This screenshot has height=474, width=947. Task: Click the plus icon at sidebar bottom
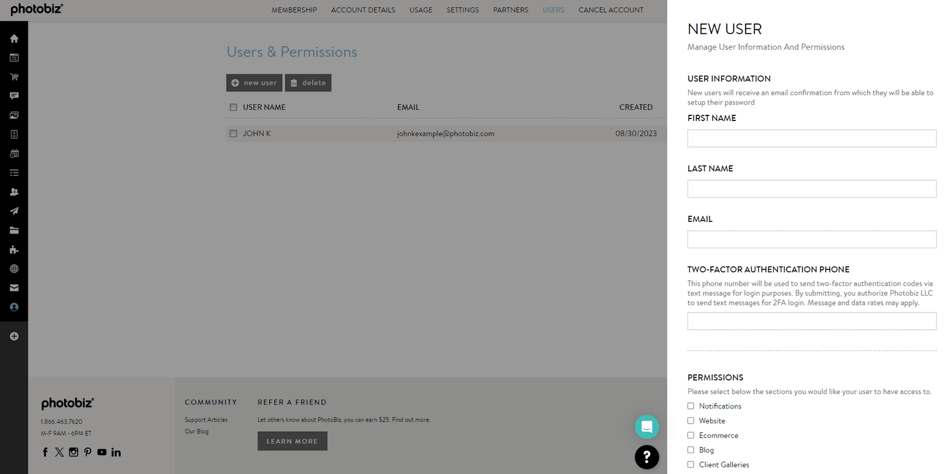(14, 336)
